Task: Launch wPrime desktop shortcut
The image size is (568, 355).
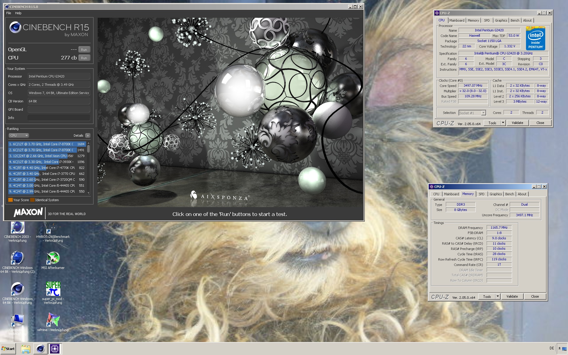Action: click(x=53, y=322)
